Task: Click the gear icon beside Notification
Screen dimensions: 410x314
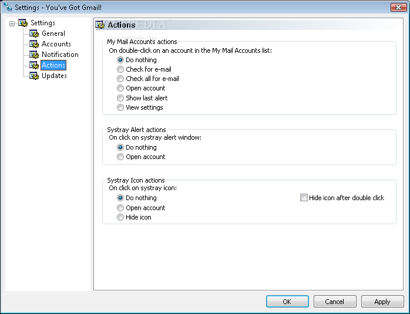Action: point(34,55)
